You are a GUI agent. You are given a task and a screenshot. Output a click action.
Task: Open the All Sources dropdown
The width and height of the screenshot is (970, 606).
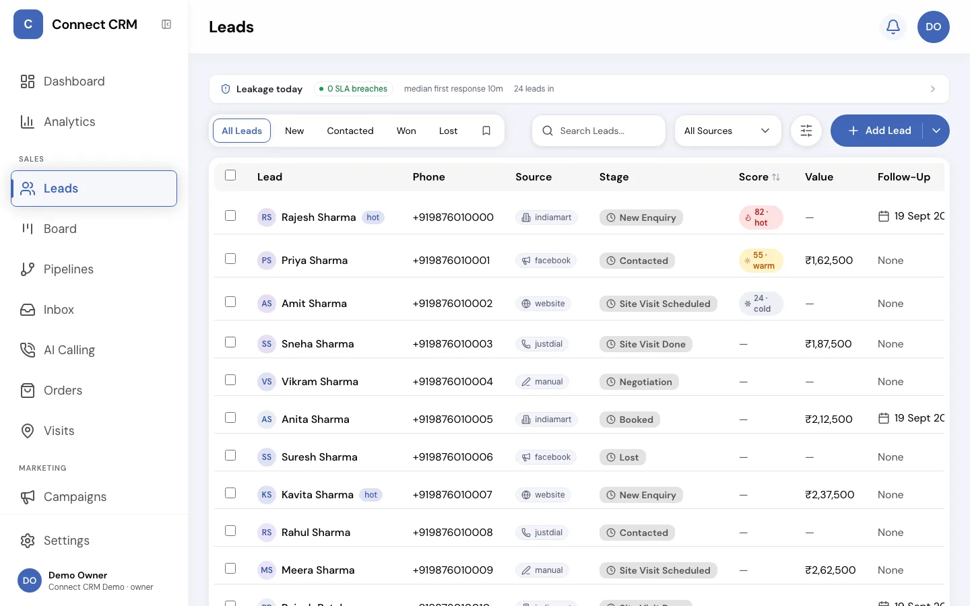728,131
